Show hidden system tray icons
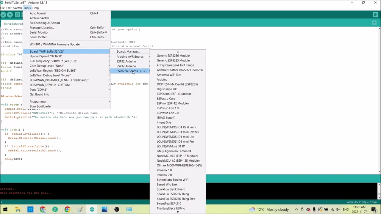 coord(296,210)
